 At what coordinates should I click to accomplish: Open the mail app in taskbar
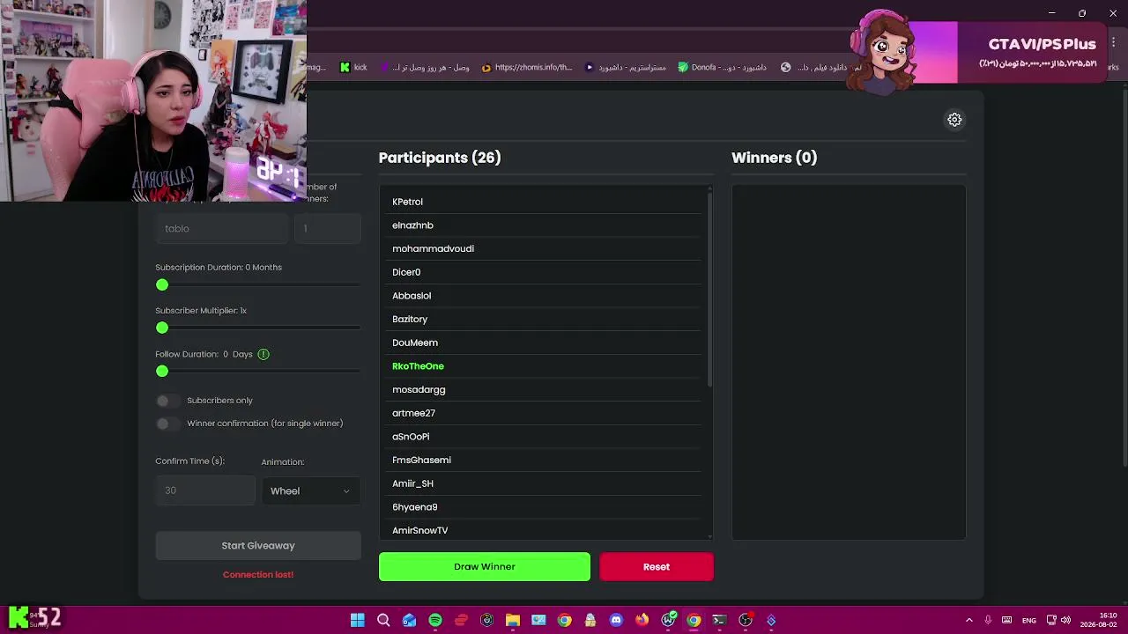410,620
